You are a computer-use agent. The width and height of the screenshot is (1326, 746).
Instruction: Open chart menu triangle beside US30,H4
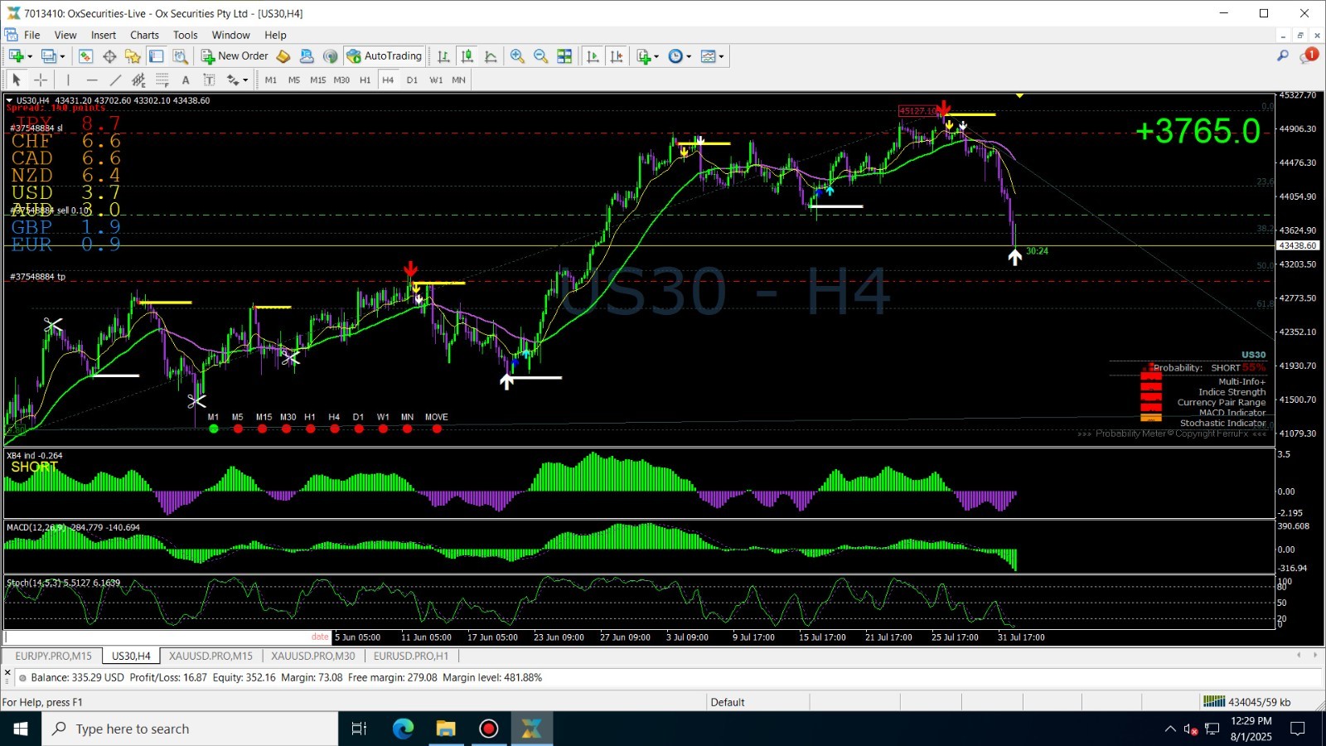coord(9,100)
